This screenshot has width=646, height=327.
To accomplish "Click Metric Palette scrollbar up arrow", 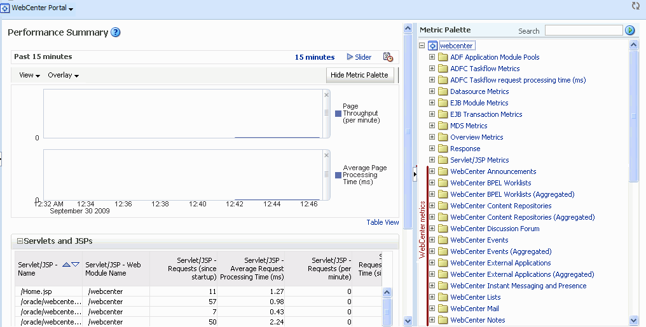I will click(634, 45).
